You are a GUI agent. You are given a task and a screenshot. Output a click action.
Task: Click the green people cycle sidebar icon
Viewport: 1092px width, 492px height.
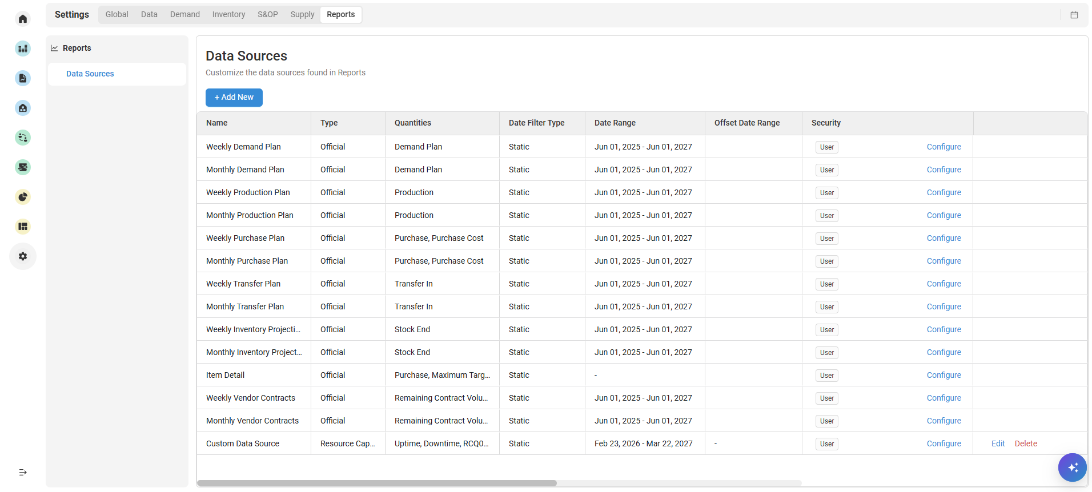coord(23,138)
